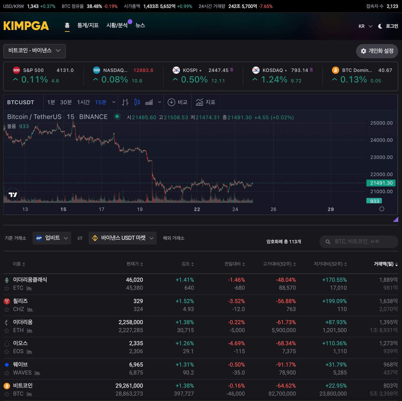Viewport: 402px width, 401px height.
Task: Open 바이낸스 USDT 마켓 dropdown
Action: [x=122, y=238]
